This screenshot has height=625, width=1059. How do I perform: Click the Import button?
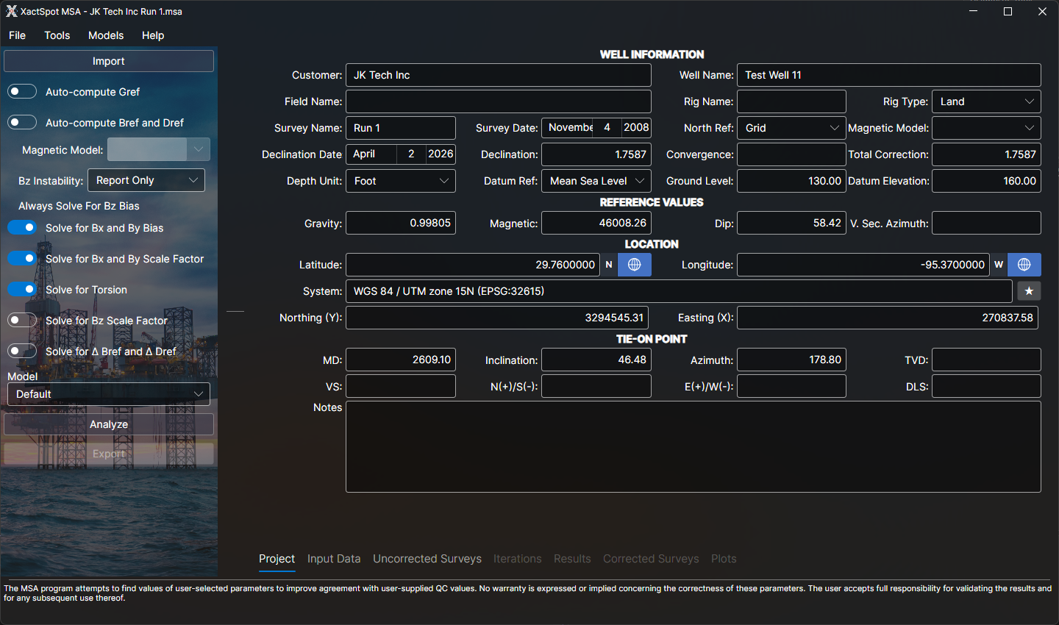[x=108, y=60]
